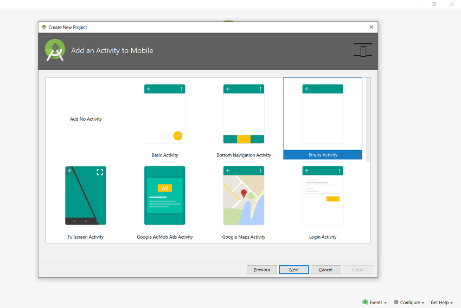Restore down the main Android Studio window
The height and width of the screenshot is (308, 461).
point(434,4)
